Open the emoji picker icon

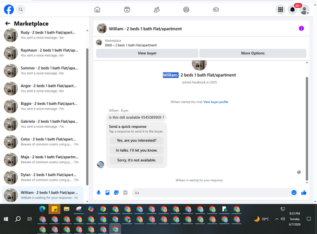294,192
